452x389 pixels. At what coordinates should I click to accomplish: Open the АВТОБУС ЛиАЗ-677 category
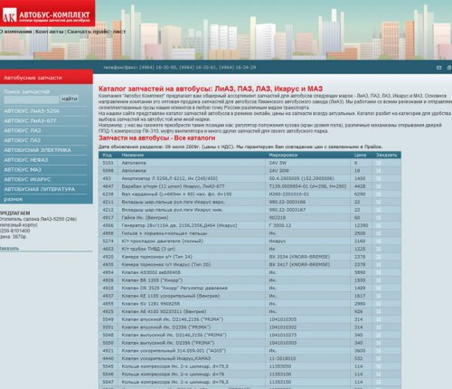(x=30, y=121)
